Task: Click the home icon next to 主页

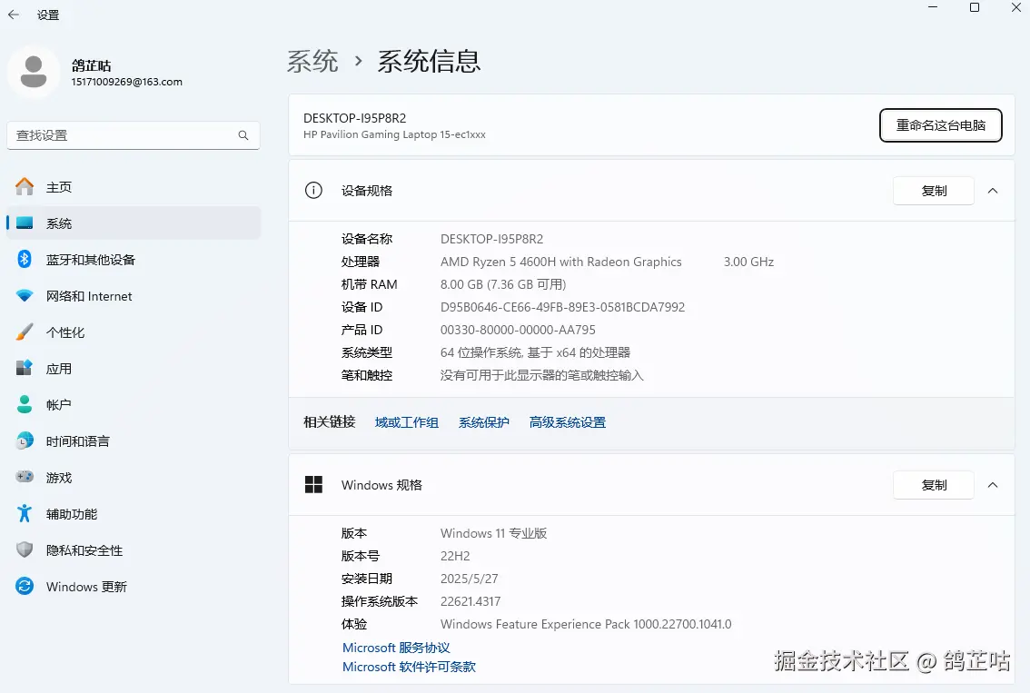Action: (x=25, y=186)
